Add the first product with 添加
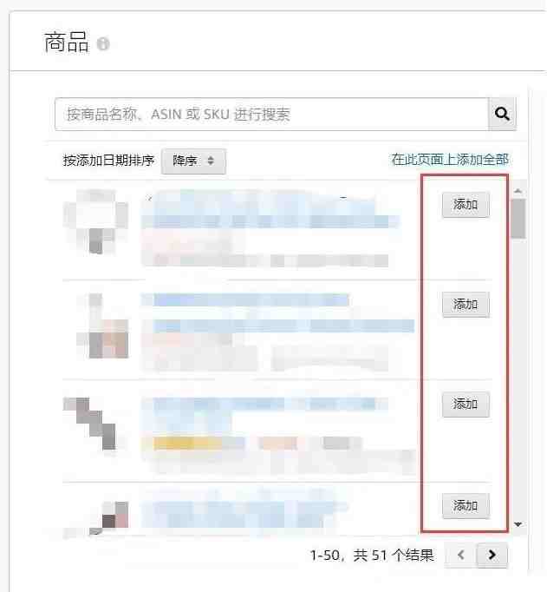This screenshot has height=592, width=547. (x=466, y=205)
